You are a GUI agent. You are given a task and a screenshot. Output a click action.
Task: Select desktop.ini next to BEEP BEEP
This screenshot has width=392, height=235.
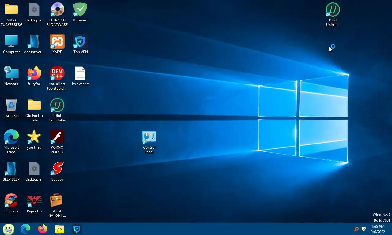pyautogui.click(x=34, y=169)
